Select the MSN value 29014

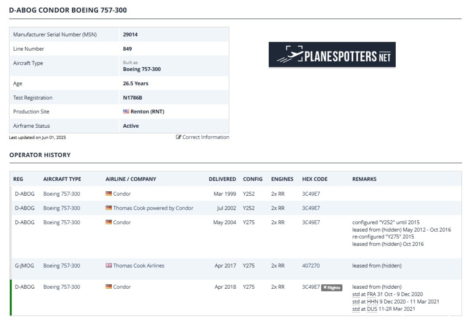[130, 35]
